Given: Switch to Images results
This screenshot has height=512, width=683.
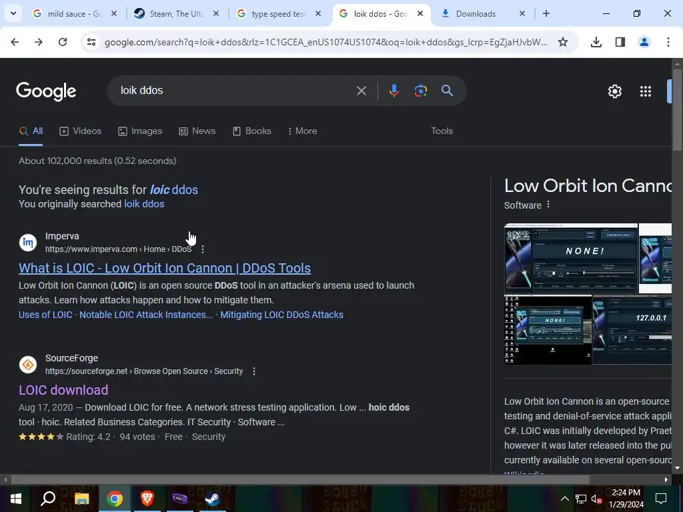Looking at the screenshot, I should pos(140,131).
